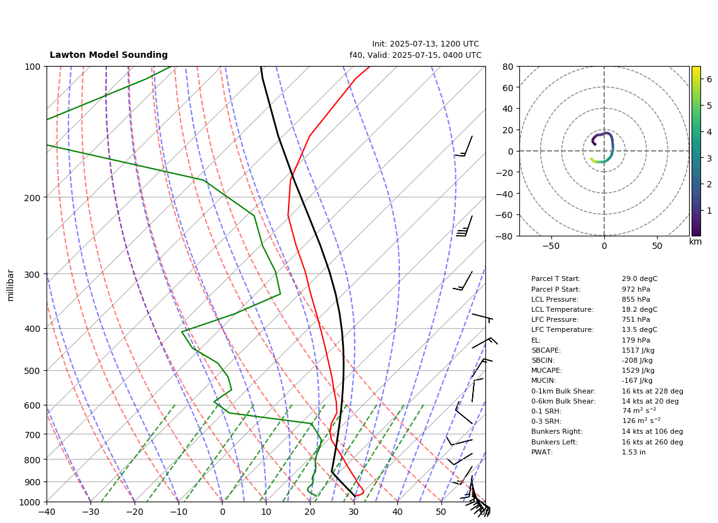Image resolution: width=718 pixels, height=523 pixels.
Task: Click the 'Init: 2025-07-13, 1200 UTC' text
Action: point(426,44)
